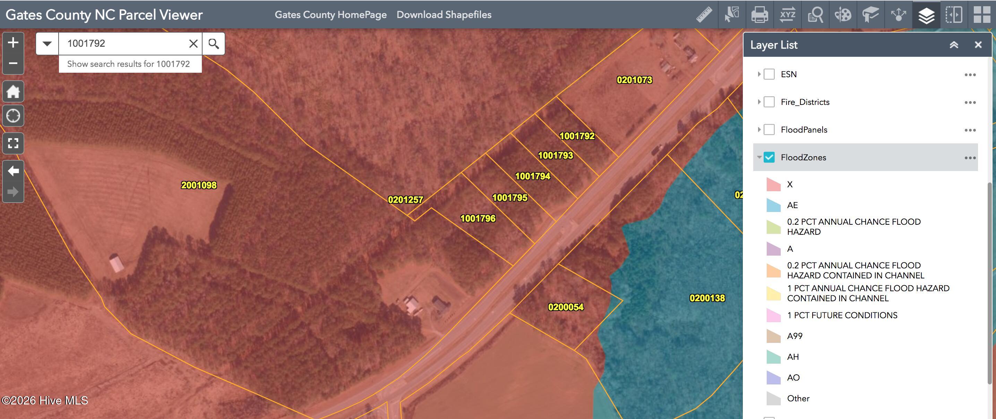The image size is (996, 419).
Task: Expand the Fire_Districts layer legend
Action: click(758, 102)
